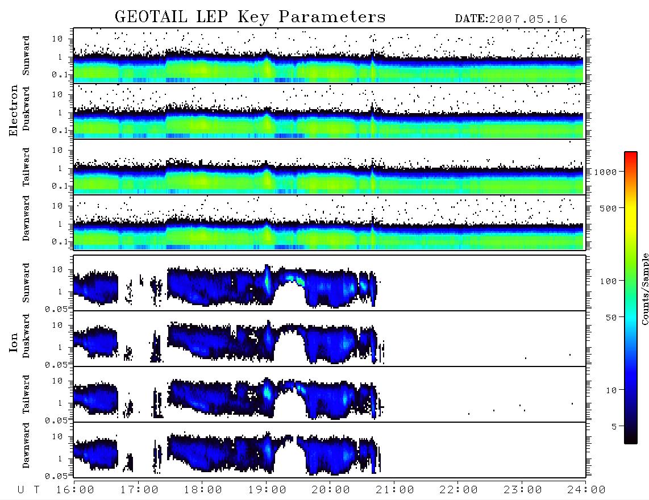Click the GEOTAIL LEP Key Parameters title
This screenshot has width=649, height=500.
(250, 17)
